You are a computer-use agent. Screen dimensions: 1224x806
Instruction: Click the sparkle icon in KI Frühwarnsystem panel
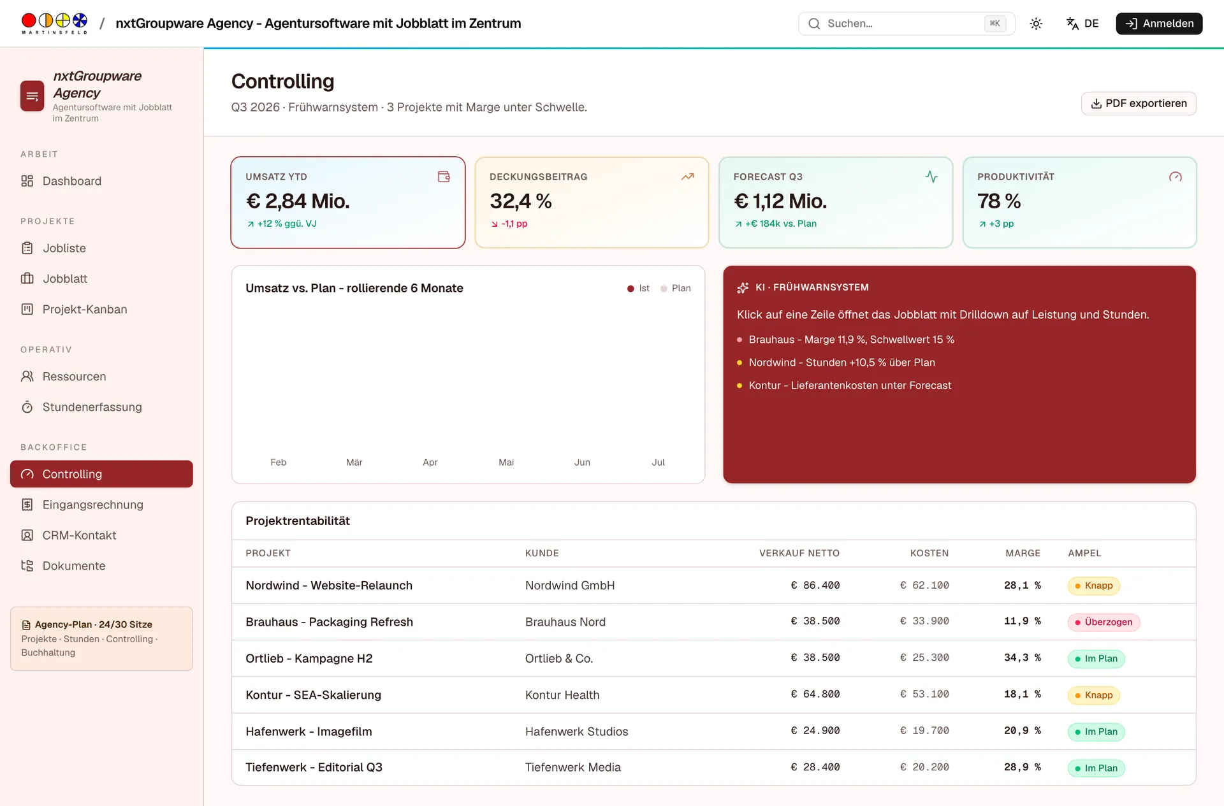(x=743, y=288)
